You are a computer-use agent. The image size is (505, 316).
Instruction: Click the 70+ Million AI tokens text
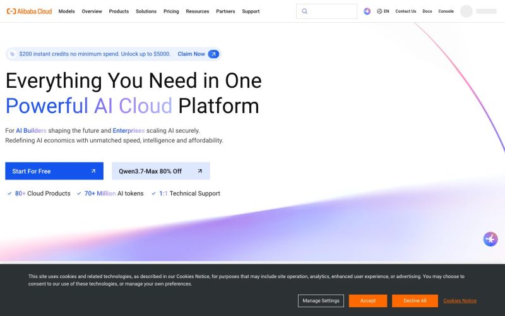tap(114, 193)
